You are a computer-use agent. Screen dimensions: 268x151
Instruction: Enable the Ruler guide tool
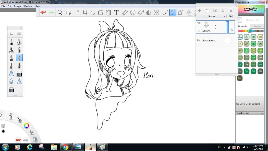(125, 13)
